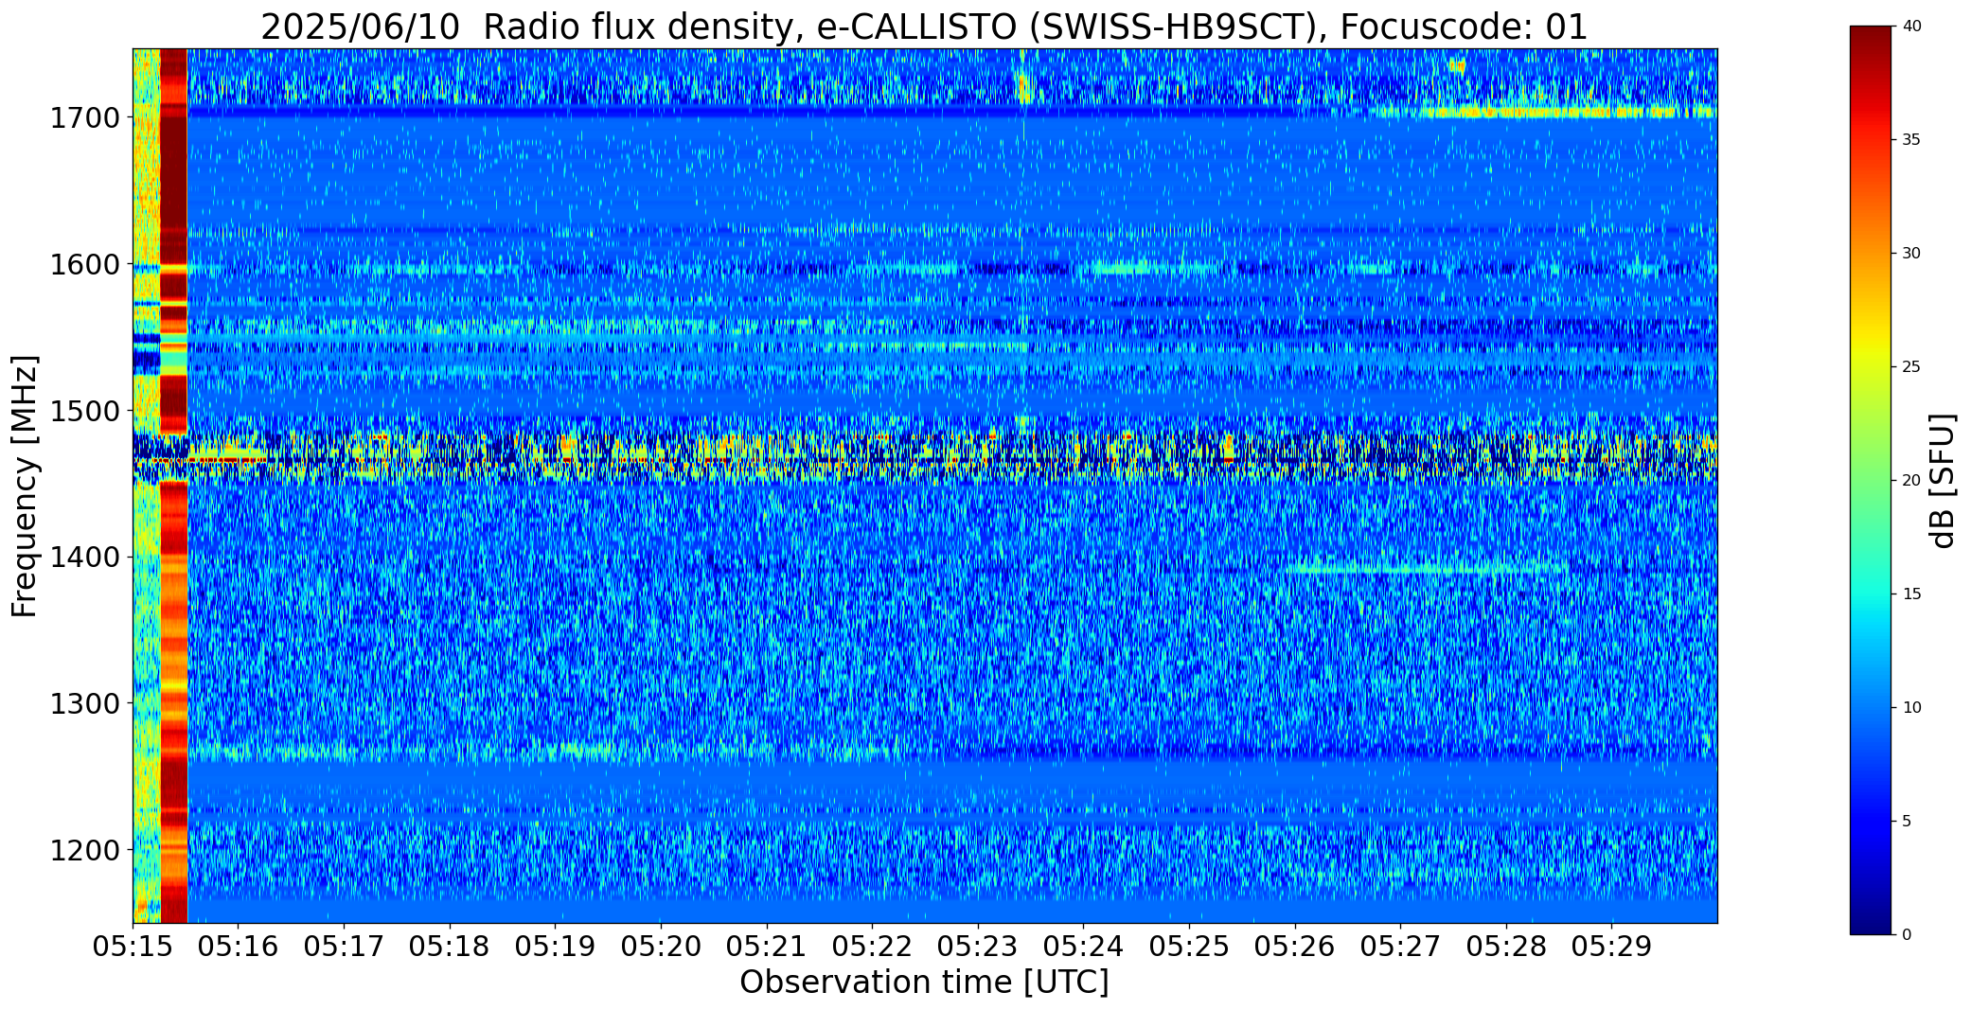Image resolution: width=1971 pixels, height=1010 pixels.
Task: Click the 05:22 time tick label
Action: pos(872,947)
